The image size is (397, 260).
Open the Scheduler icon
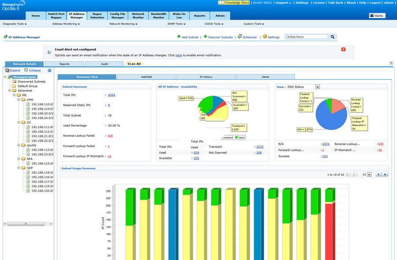[240, 37]
